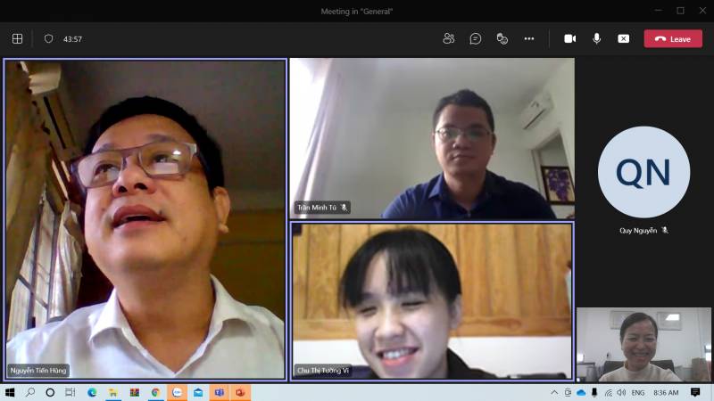Open the participants panel
Viewport: 714px width, 401px height.
(449, 38)
